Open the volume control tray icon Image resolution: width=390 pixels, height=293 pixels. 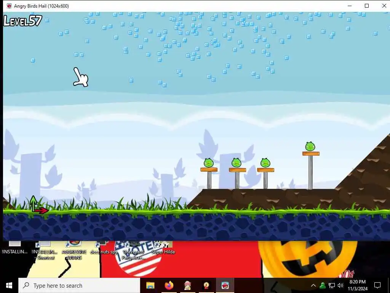click(x=340, y=285)
